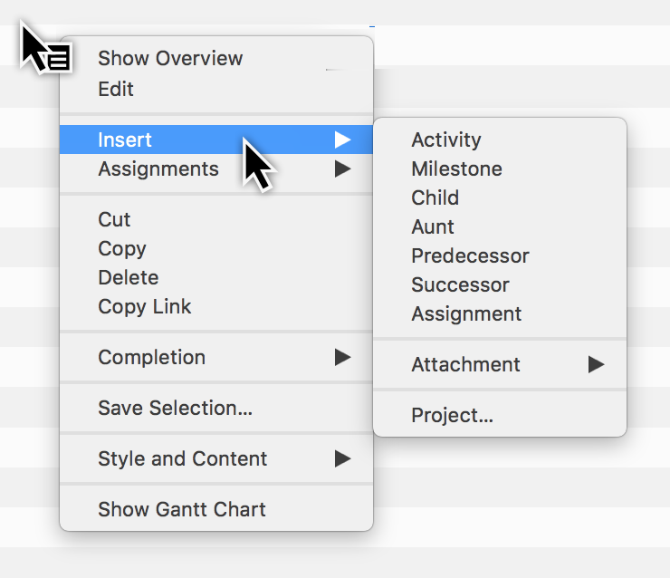Click Copy Link menu item
Screen dimensions: 670x578
145,307
